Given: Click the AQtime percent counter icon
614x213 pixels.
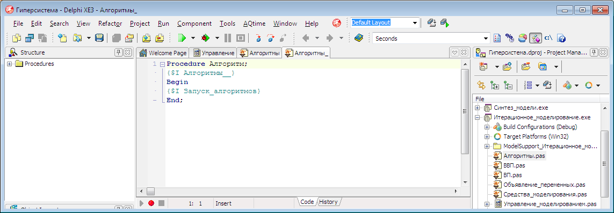Looking at the screenshot, I should (x=509, y=38).
